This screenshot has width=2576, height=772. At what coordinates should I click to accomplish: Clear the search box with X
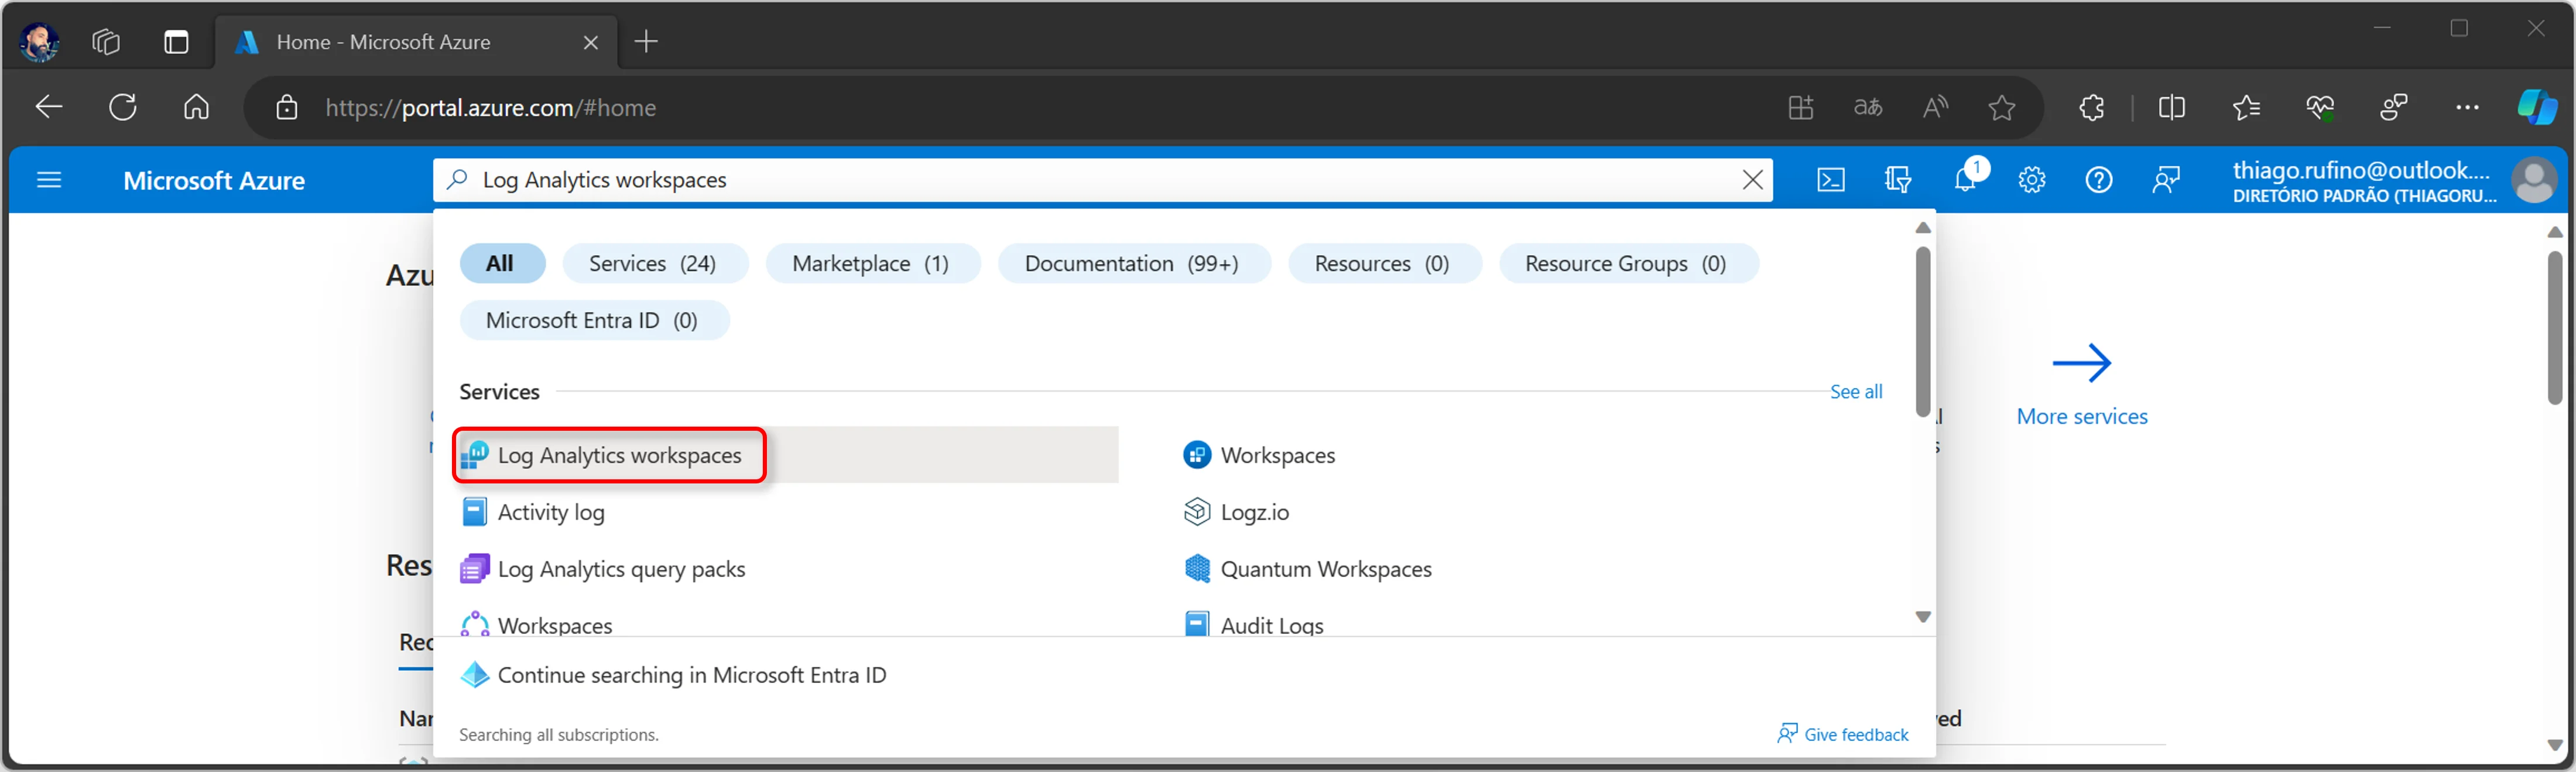tap(1752, 180)
